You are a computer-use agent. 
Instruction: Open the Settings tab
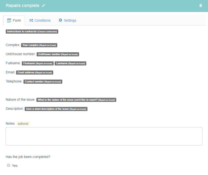pyautogui.click(x=67, y=20)
